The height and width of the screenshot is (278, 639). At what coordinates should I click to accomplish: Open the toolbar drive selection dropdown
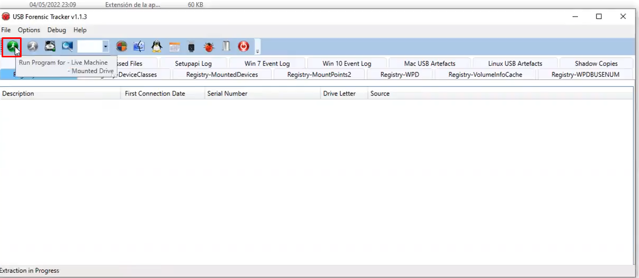click(105, 47)
